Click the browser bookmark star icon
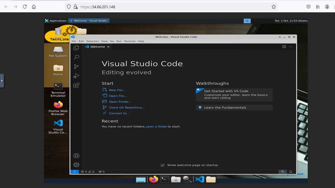This screenshot has width=335, height=188. 273,7
